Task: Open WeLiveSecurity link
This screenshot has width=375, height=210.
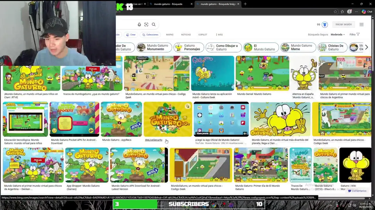Action: click(x=154, y=140)
